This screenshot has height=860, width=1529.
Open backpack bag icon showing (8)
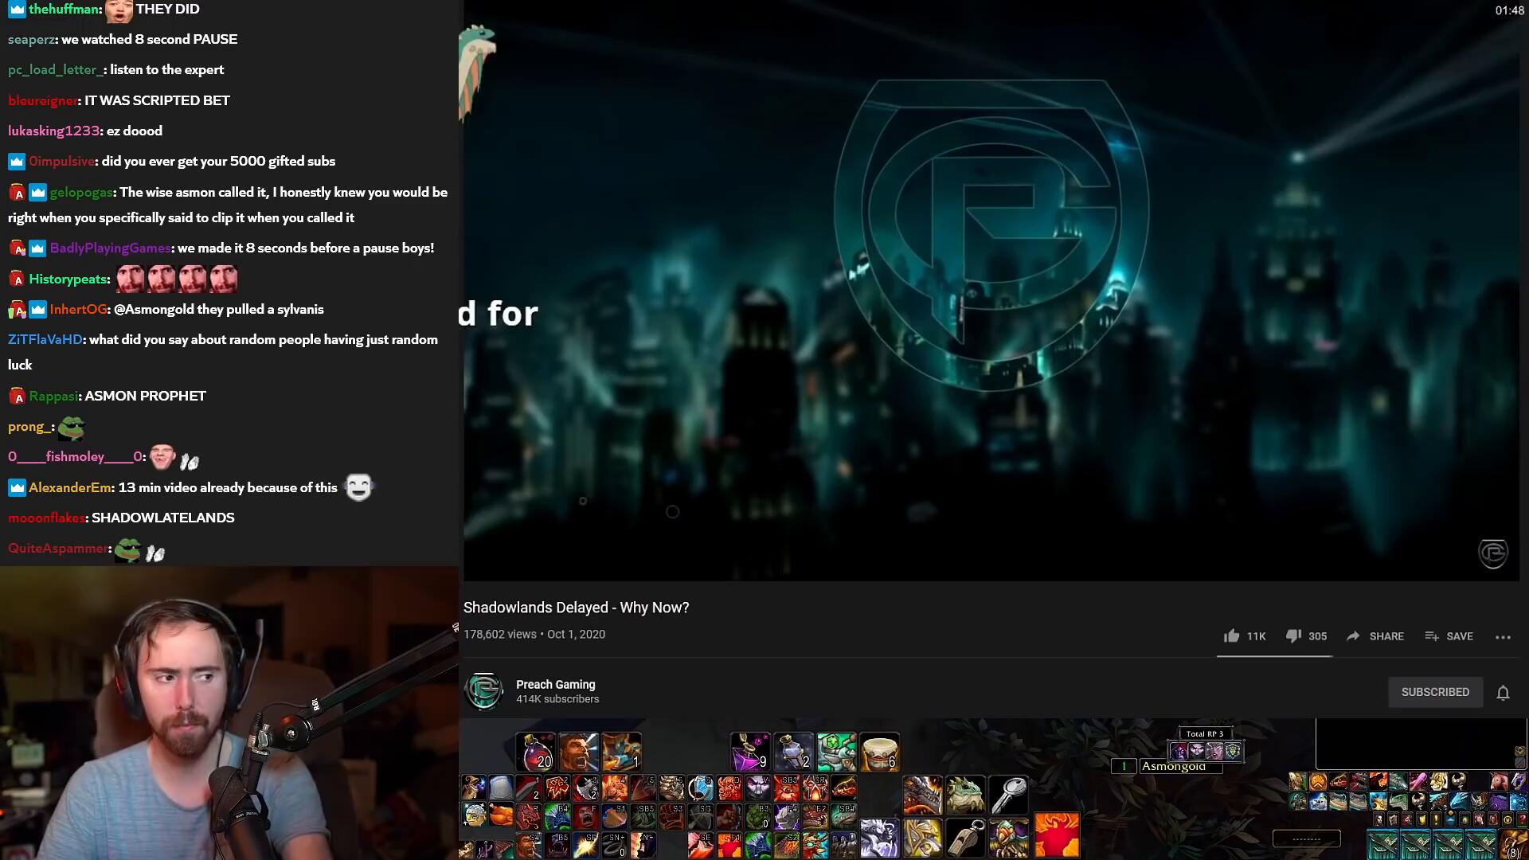click(1512, 844)
